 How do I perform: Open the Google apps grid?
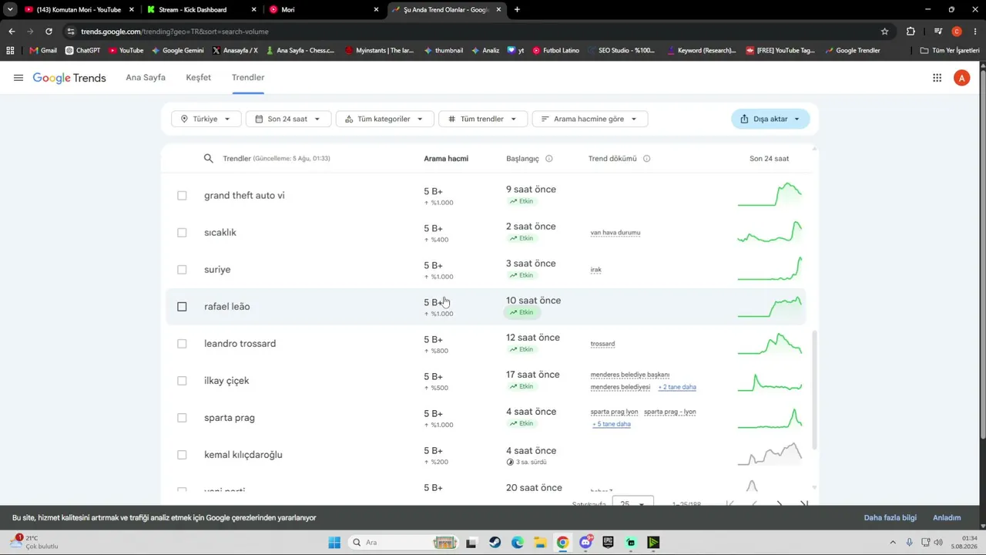click(937, 78)
